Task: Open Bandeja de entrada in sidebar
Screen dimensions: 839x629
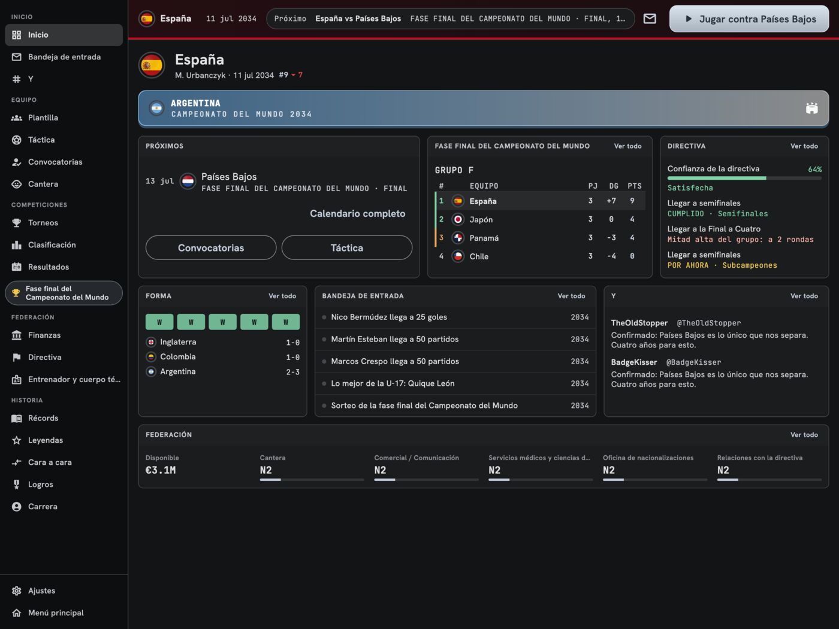Action: [x=64, y=57]
